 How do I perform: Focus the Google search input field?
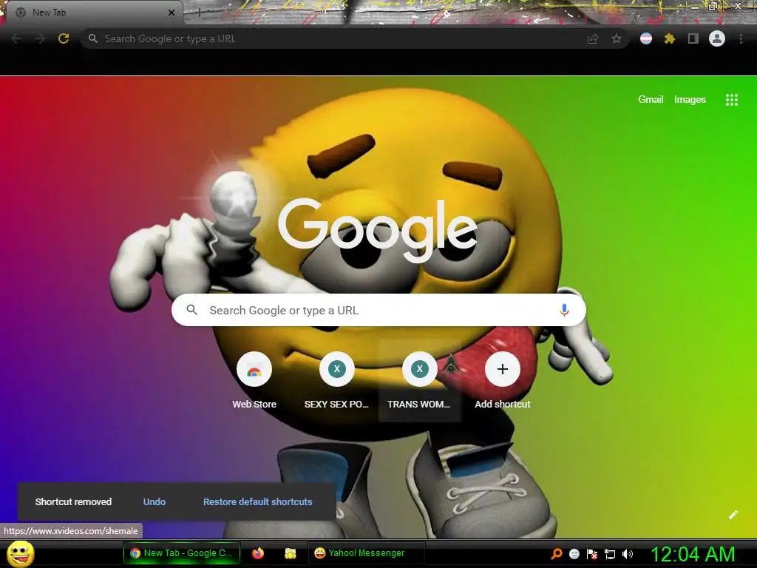[x=378, y=310]
